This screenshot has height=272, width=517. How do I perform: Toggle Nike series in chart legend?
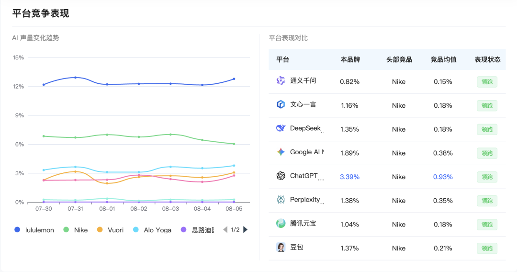point(76,230)
